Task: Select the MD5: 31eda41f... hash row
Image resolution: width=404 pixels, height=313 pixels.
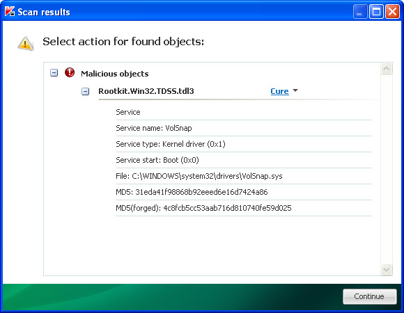Action: (x=244, y=192)
